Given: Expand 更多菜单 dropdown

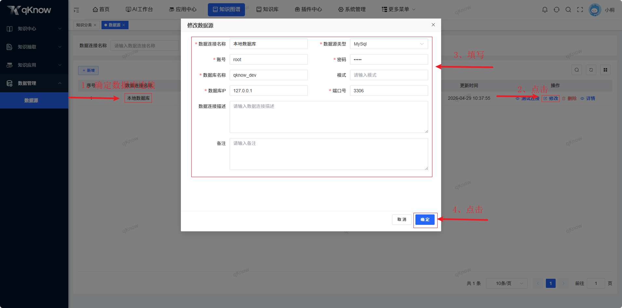Looking at the screenshot, I should pyautogui.click(x=399, y=9).
